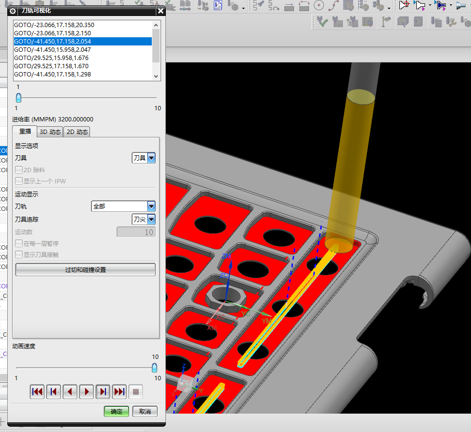Click the white tool with blue-pink arrows icon
This screenshot has width=471, height=432.
[420, 5]
